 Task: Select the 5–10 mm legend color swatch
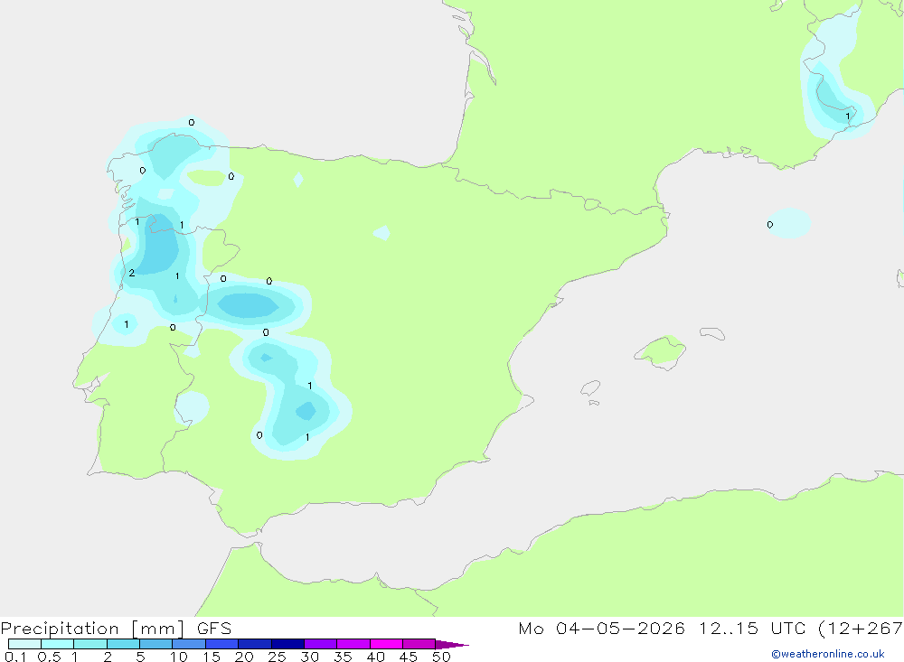[x=156, y=644]
